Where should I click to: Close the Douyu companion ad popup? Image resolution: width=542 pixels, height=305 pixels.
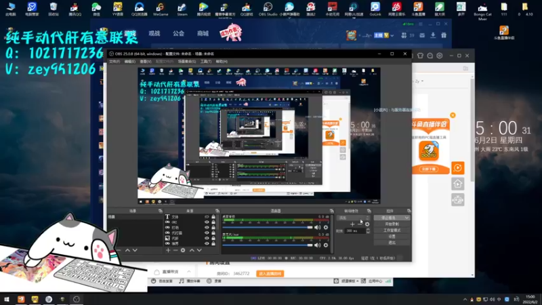(453, 115)
